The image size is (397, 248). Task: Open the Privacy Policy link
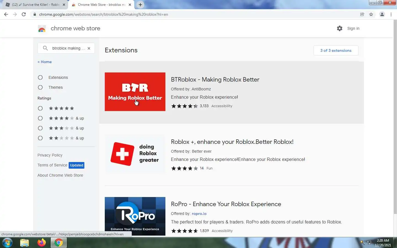pos(50,155)
